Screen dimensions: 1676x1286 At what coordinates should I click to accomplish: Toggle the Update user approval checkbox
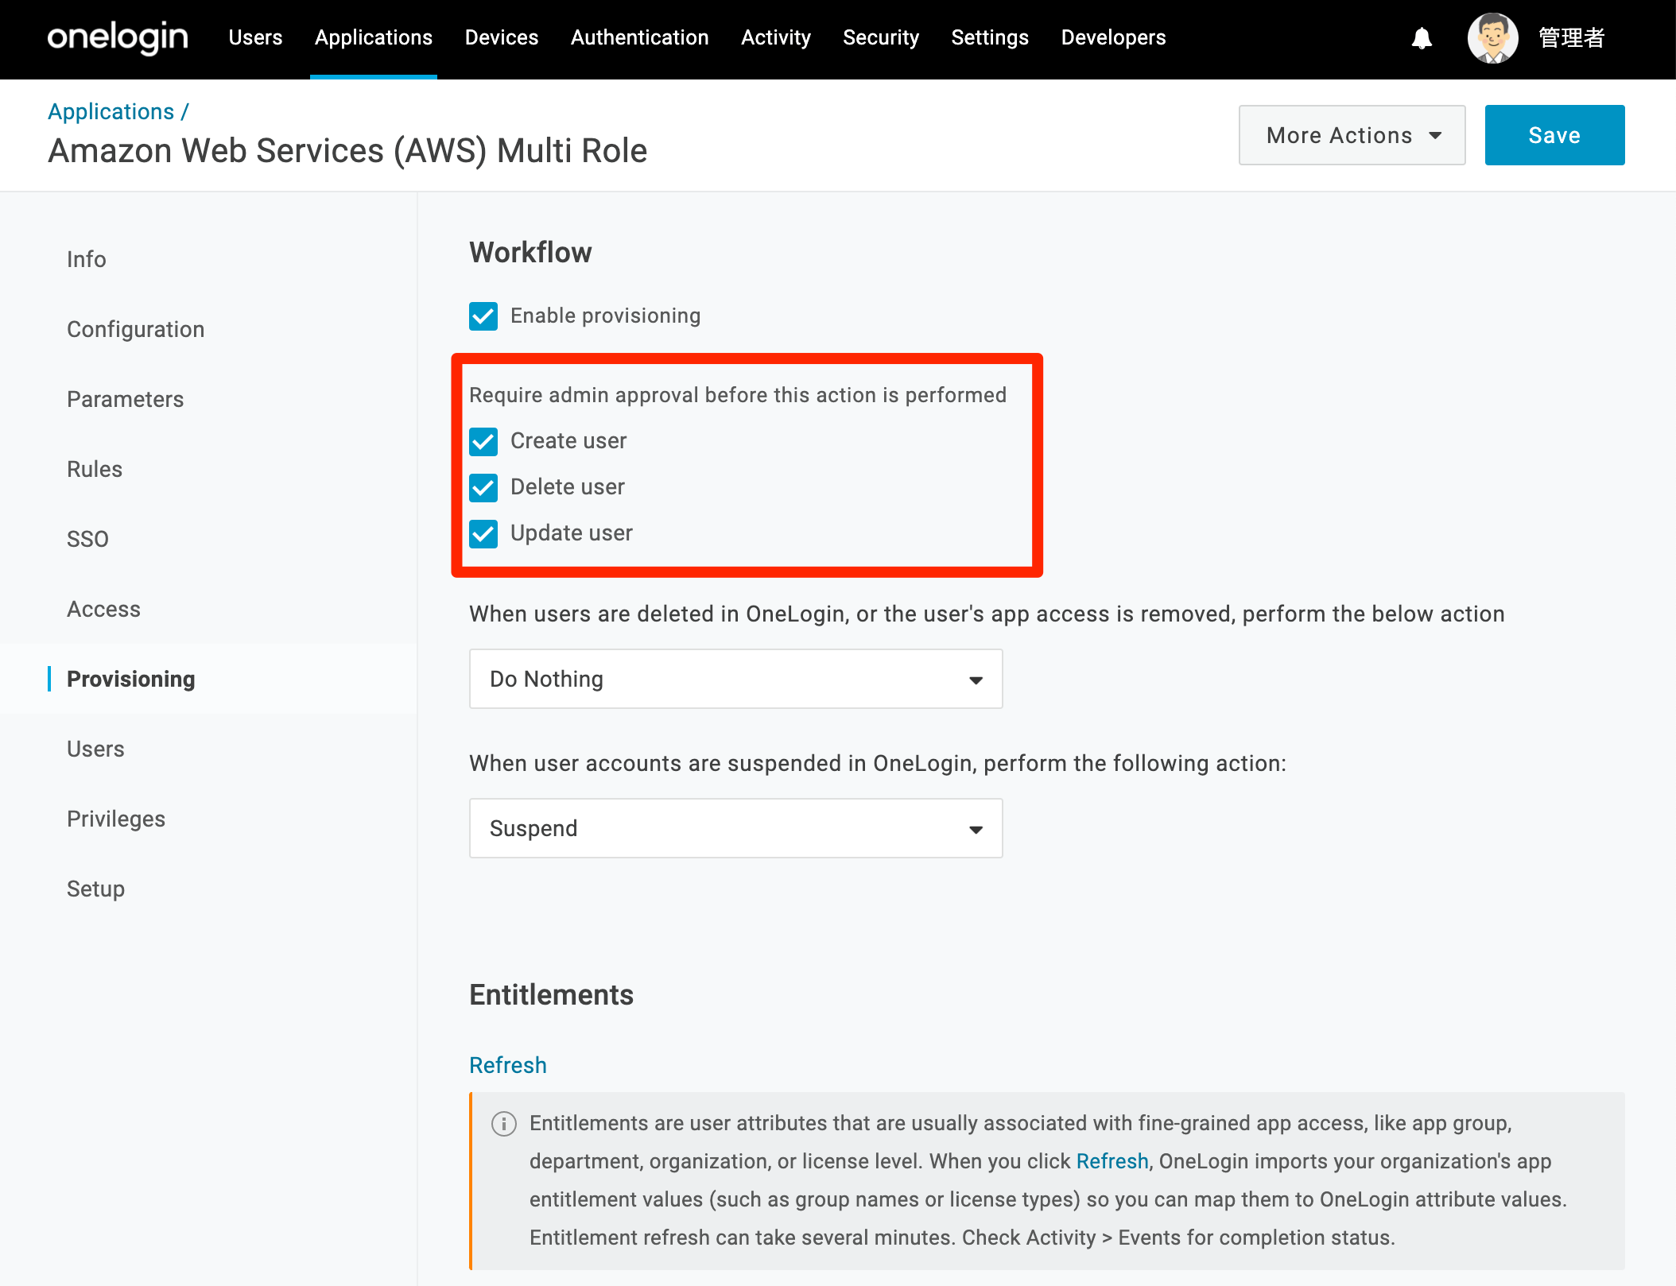coord(483,533)
